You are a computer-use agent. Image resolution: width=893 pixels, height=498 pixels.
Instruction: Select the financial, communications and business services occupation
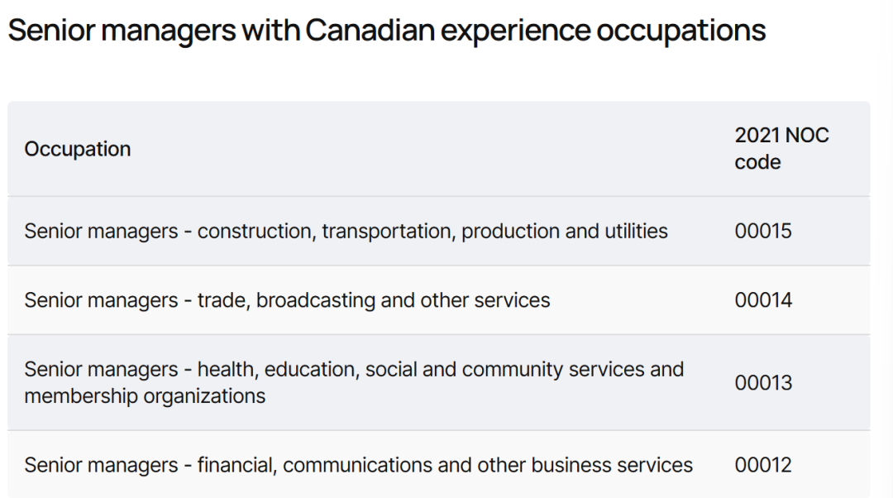pos(358,465)
